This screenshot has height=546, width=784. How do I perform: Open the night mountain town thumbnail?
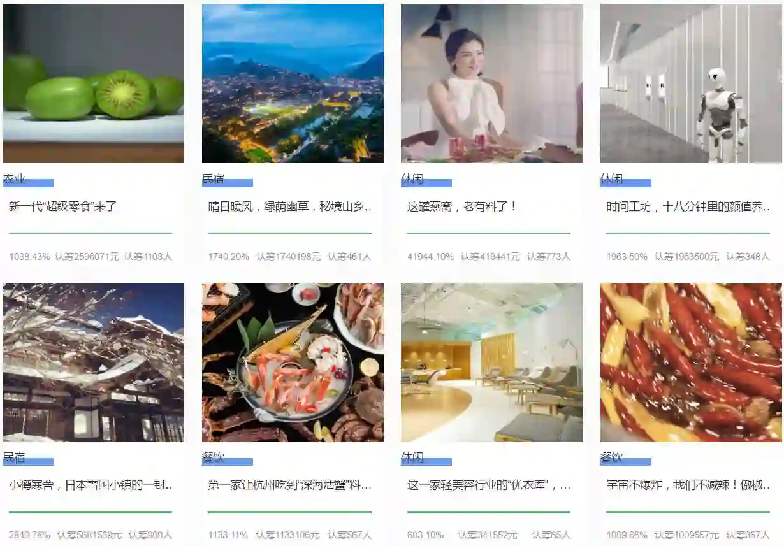coord(293,83)
